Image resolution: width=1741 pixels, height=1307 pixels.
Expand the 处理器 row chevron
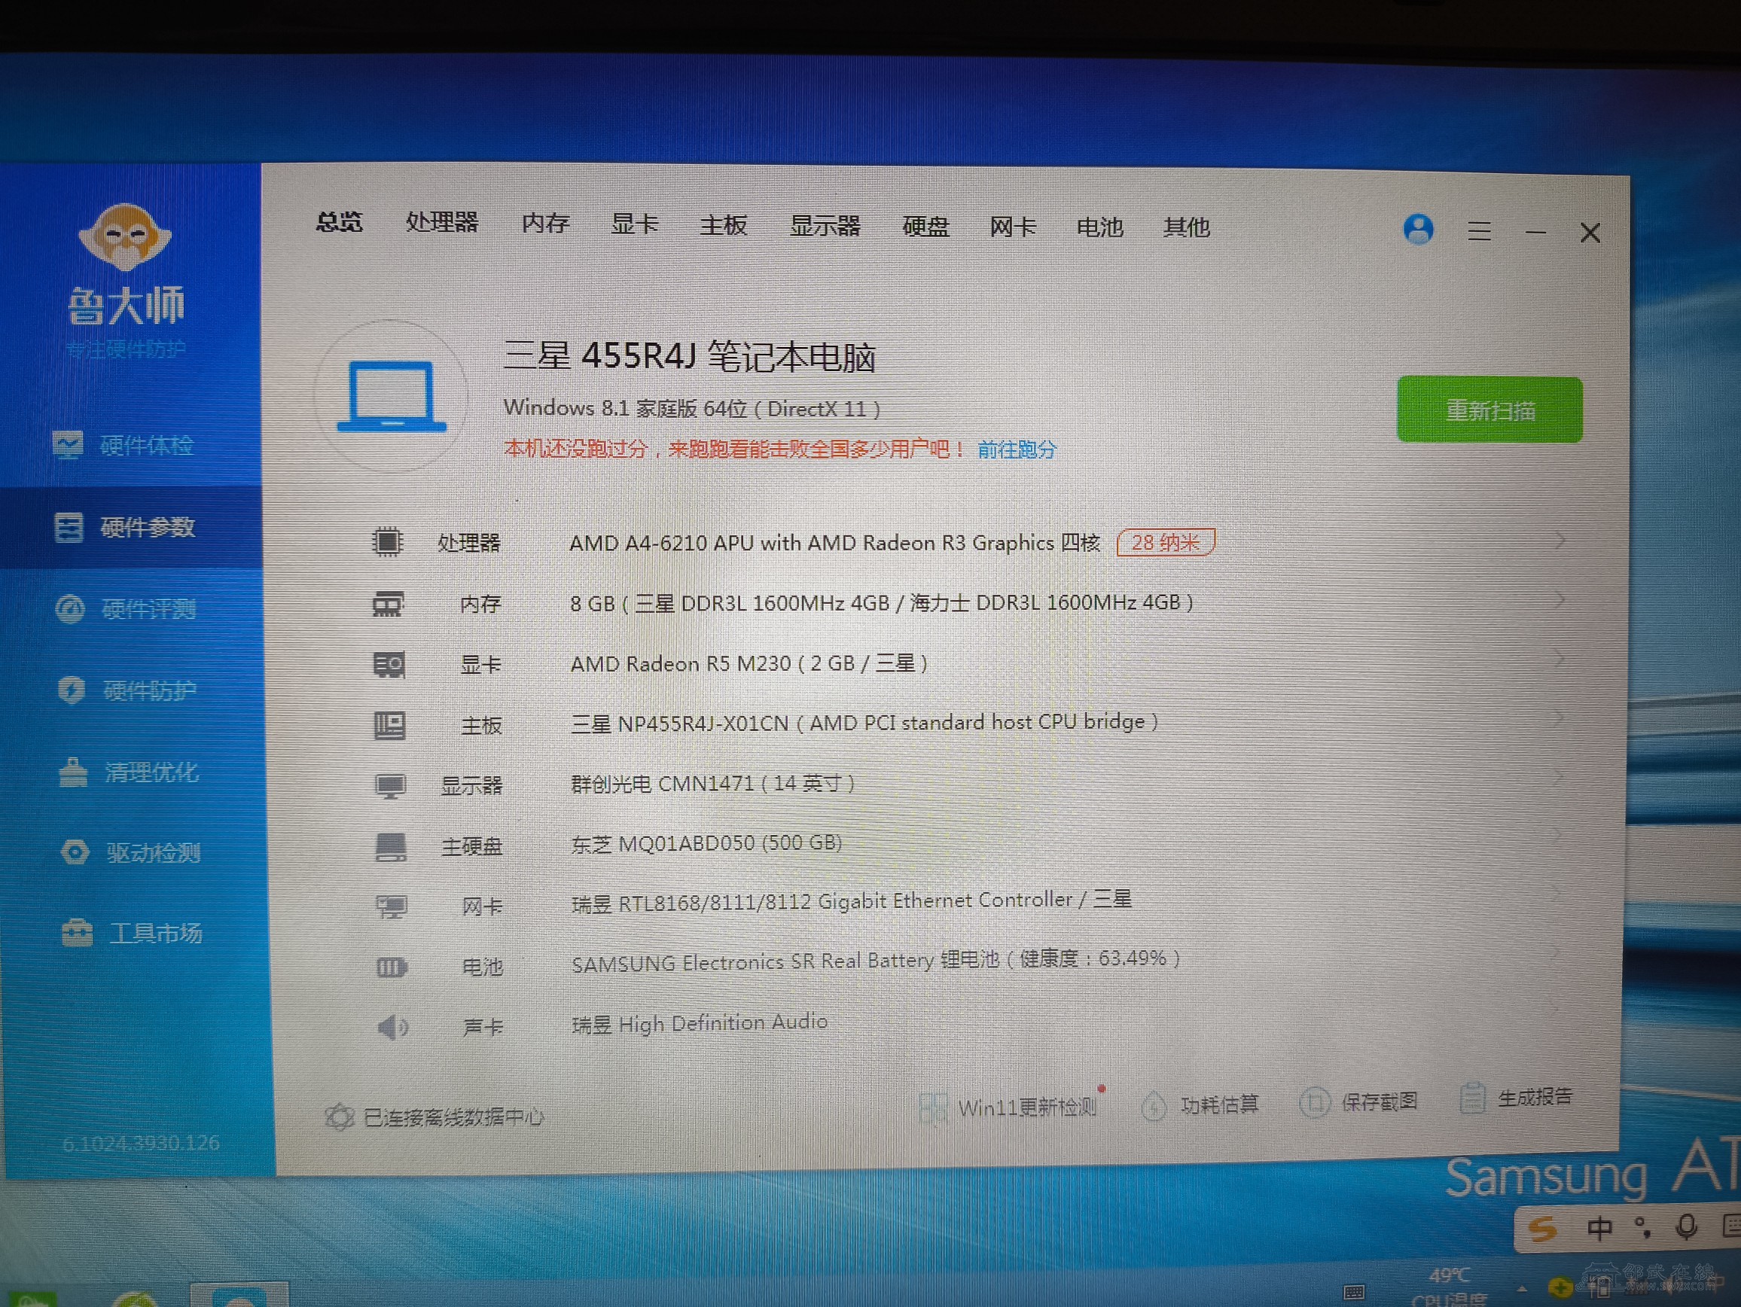(1560, 541)
